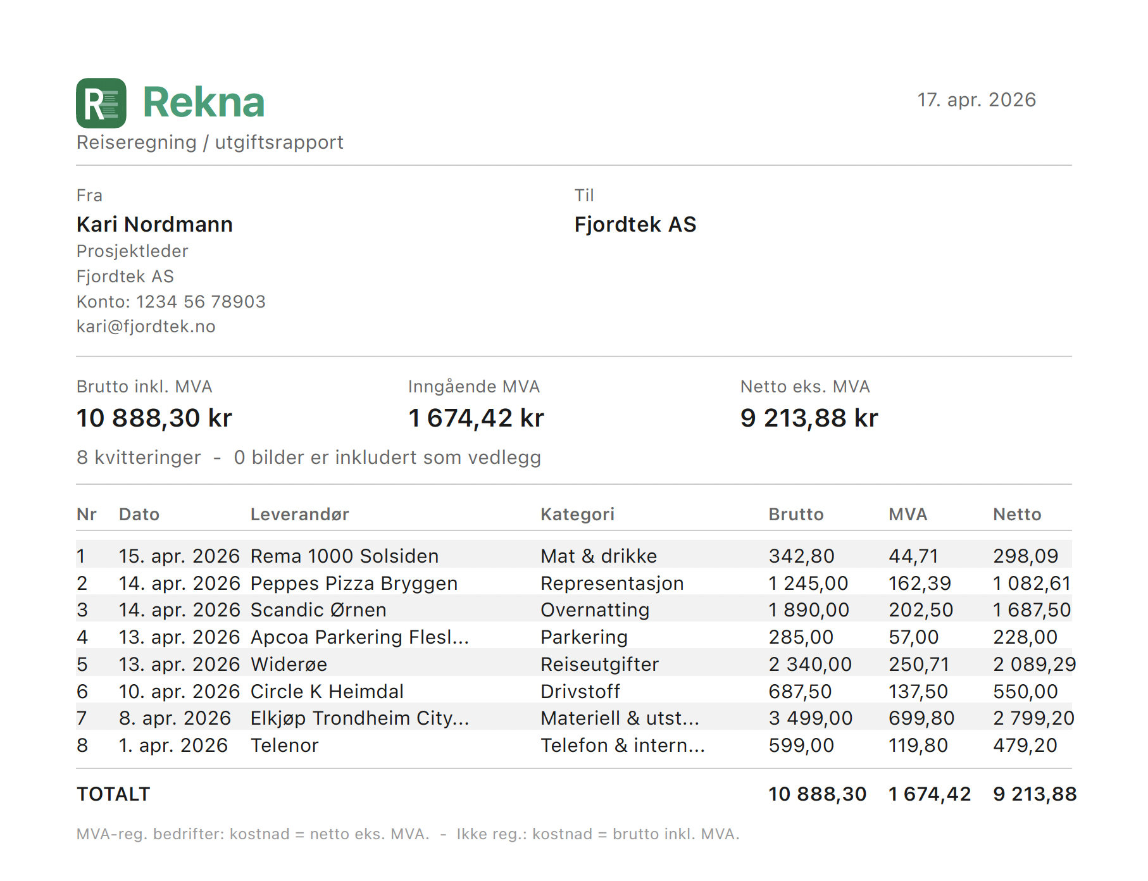Click the 'Mat & drikke' category cell
Viewport: 1148px width, 881px height.
click(x=599, y=556)
